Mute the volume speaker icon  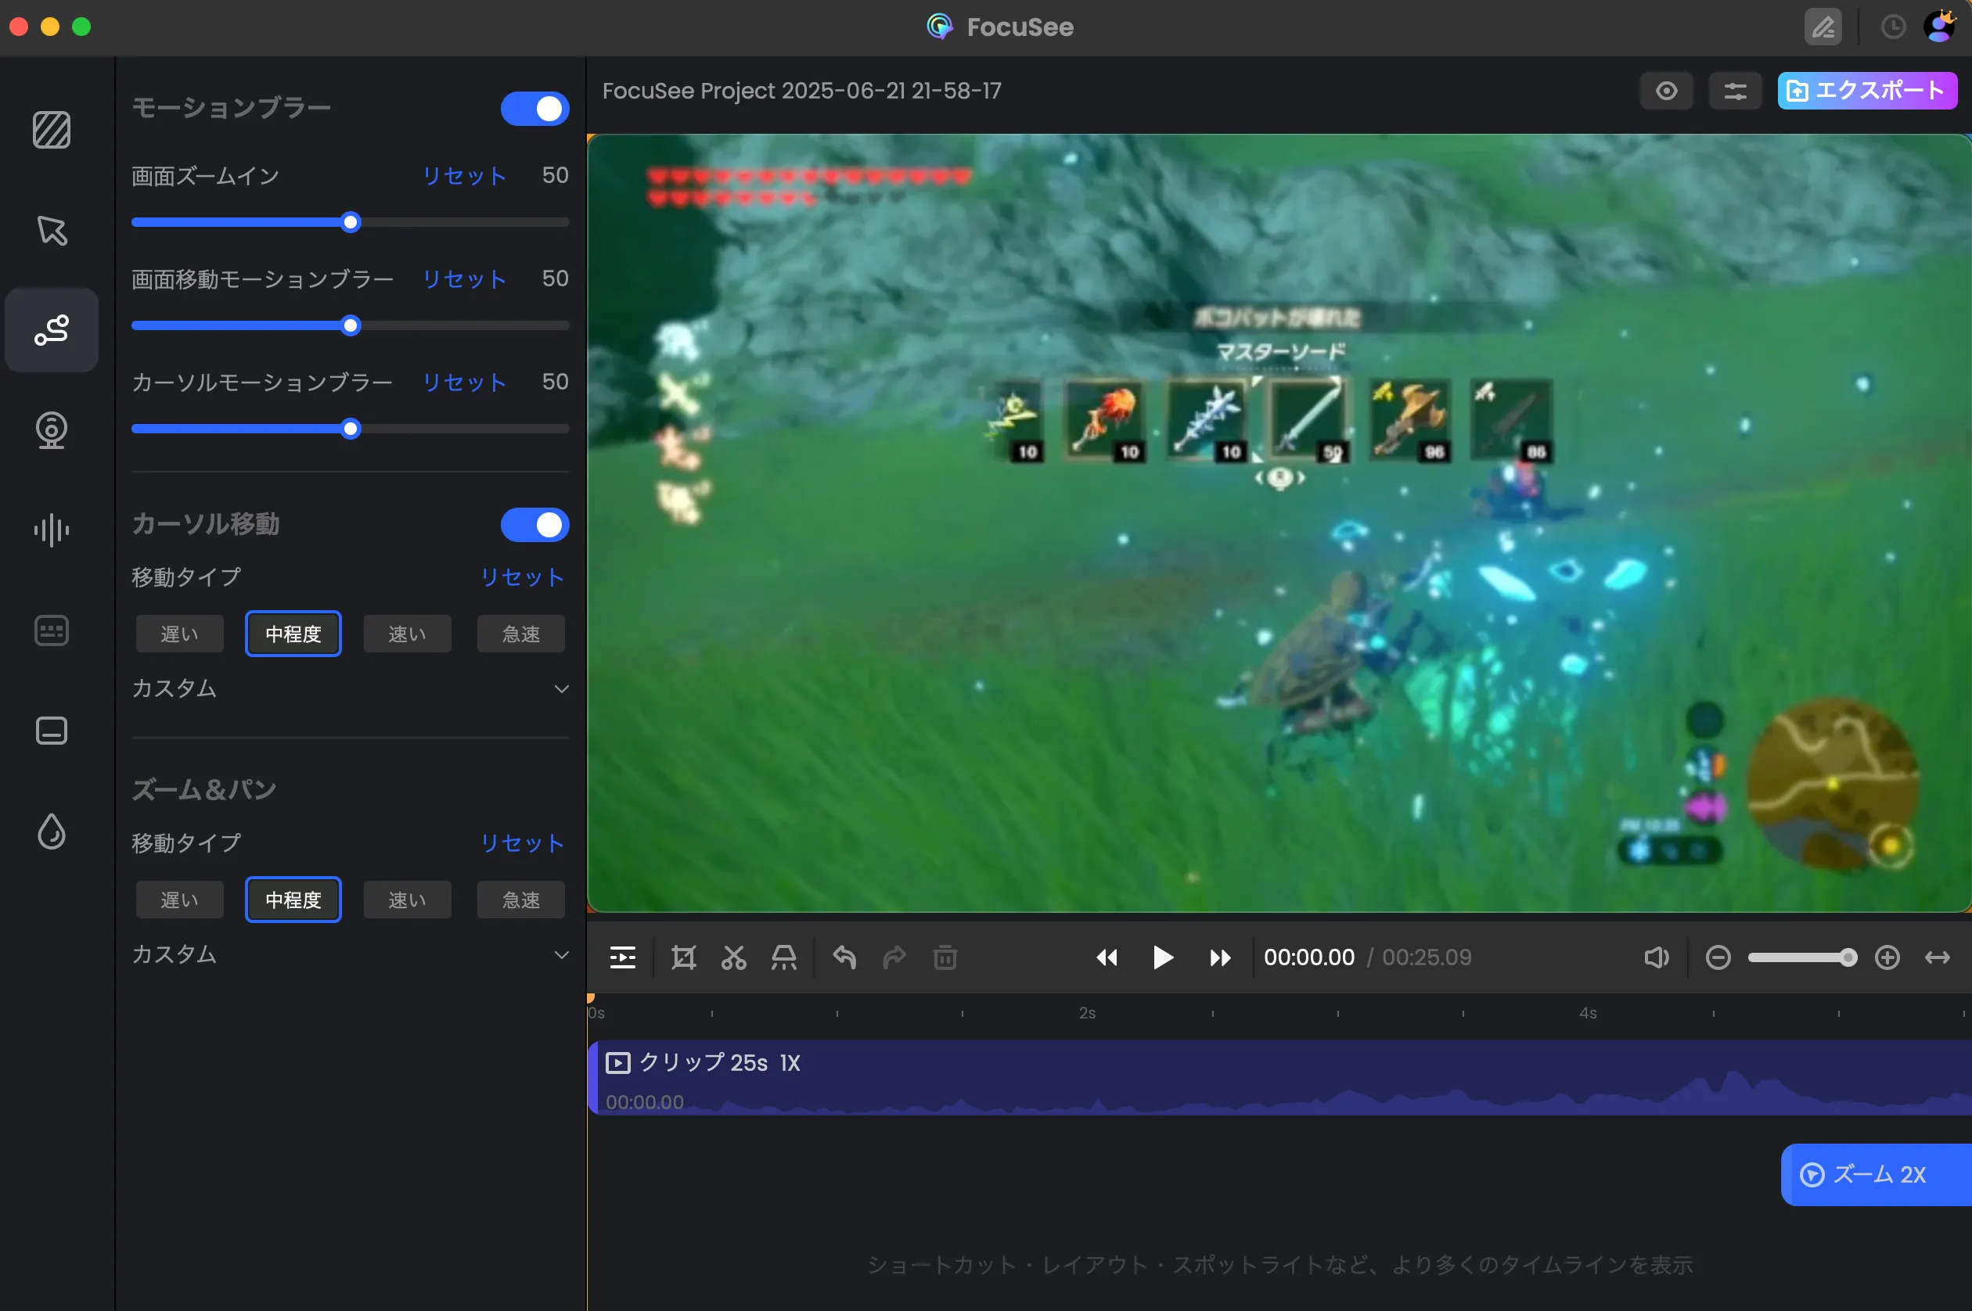pyautogui.click(x=1656, y=957)
